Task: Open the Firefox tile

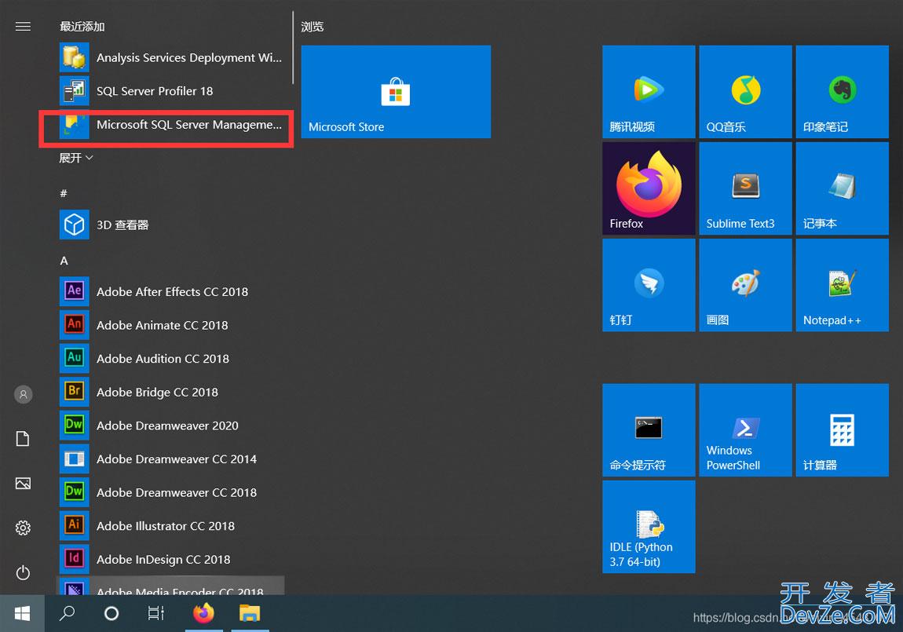Action: pos(649,188)
